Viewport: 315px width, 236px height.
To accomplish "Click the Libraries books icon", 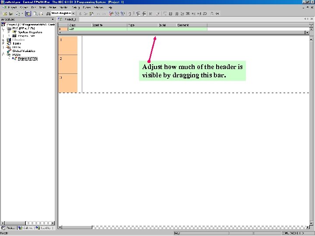I will (9, 39).
